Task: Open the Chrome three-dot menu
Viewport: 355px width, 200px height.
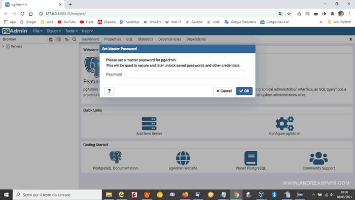Action: pyautogui.click(x=349, y=14)
